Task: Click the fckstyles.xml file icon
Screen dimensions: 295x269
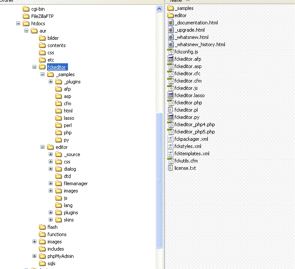Action: click(171, 146)
